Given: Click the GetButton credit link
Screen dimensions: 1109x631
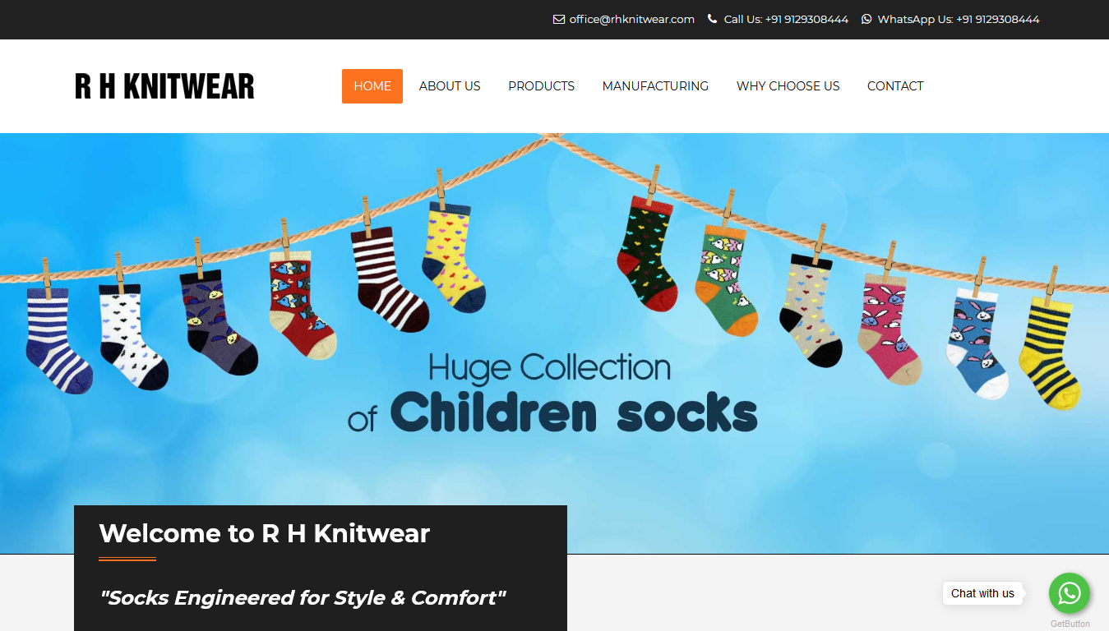Looking at the screenshot, I should click(x=1070, y=624).
